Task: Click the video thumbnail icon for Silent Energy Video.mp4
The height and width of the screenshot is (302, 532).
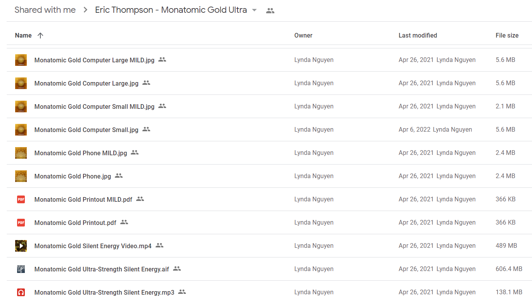Action: [x=21, y=246]
